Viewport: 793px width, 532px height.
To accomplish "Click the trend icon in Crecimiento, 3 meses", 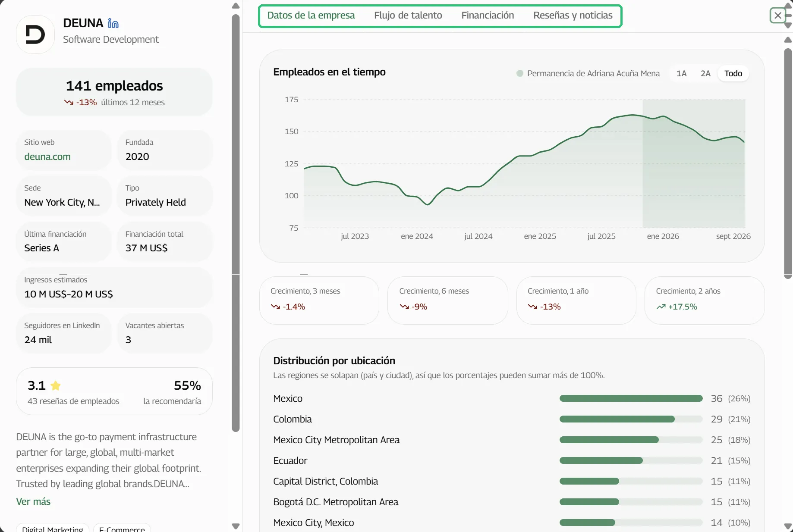I will tap(275, 307).
